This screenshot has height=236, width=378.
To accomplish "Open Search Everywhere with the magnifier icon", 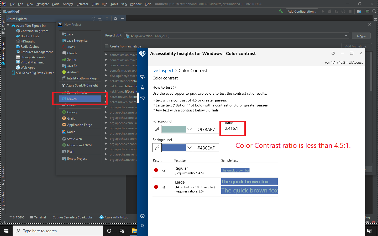I will click(374, 11).
